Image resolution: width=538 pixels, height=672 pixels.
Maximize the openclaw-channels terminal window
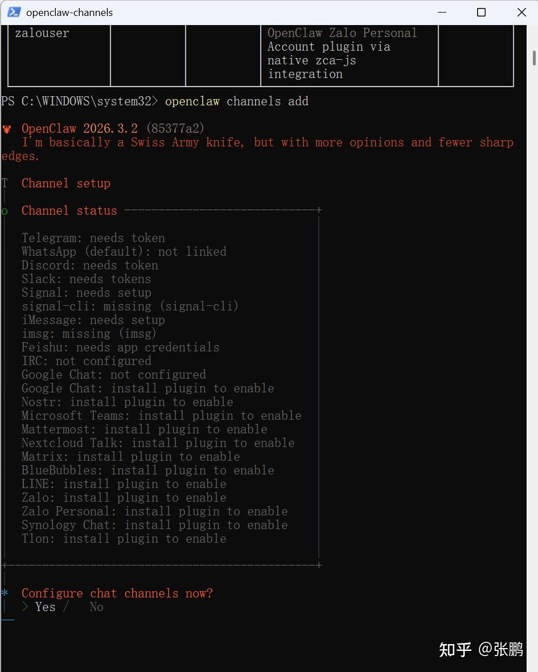pos(481,12)
